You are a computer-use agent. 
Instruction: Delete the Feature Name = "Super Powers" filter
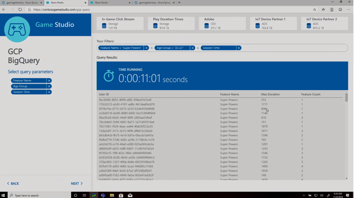147,48
